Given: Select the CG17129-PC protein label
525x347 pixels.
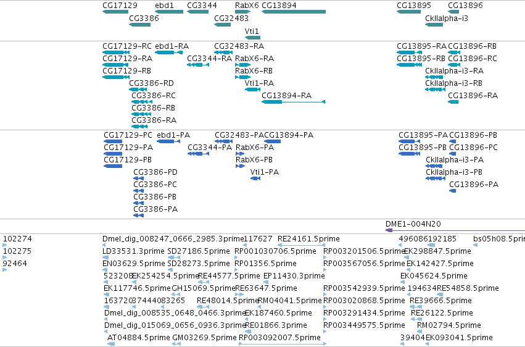Looking at the screenshot, I should [128, 135].
